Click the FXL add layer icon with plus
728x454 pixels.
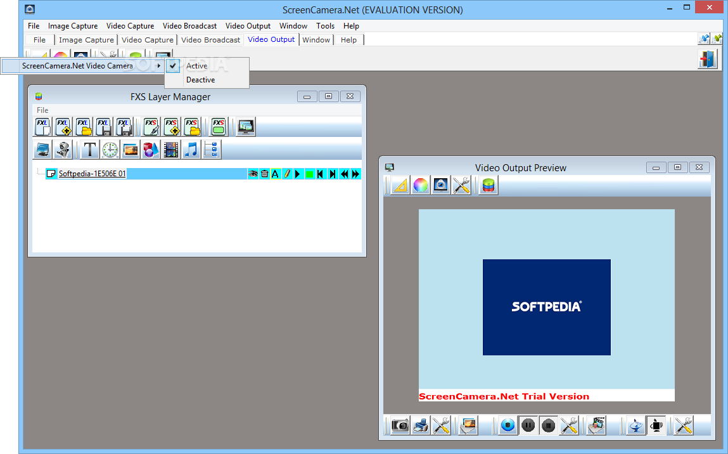(63, 126)
